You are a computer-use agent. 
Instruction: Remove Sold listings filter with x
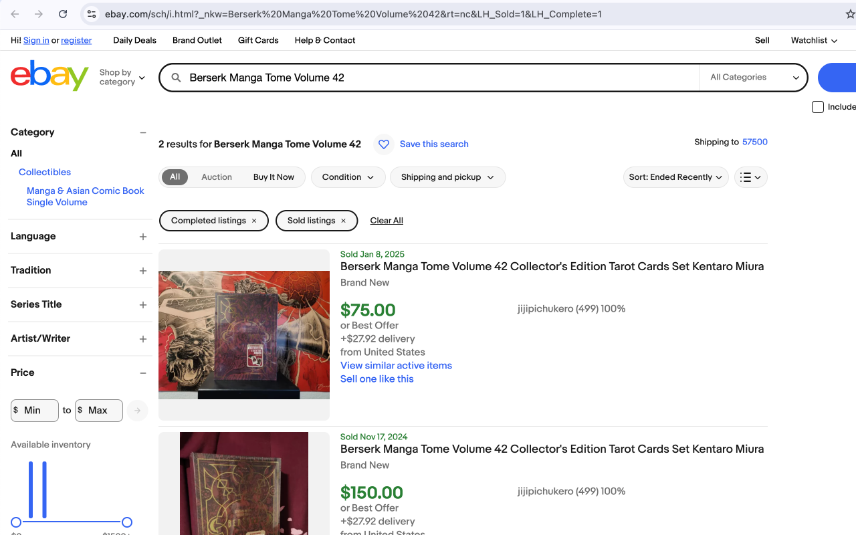343,221
